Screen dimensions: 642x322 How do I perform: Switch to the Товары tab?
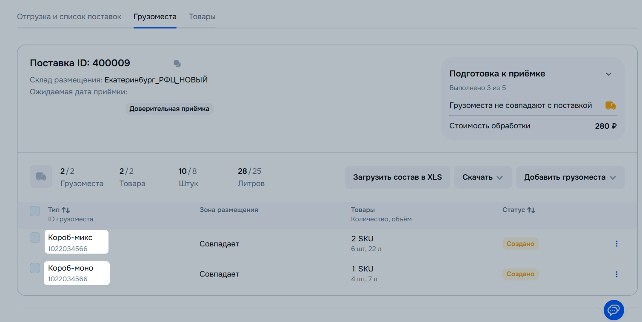point(202,17)
